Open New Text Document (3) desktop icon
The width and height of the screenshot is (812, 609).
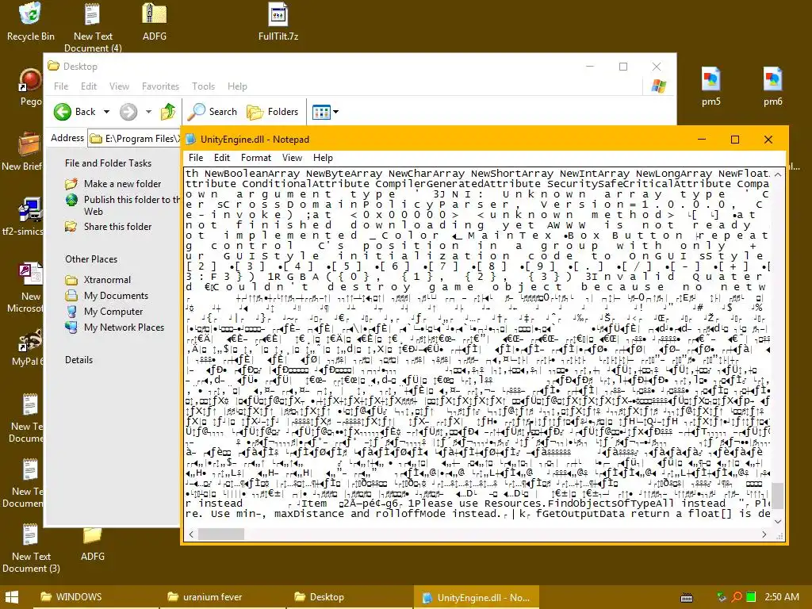(x=31, y=549)
